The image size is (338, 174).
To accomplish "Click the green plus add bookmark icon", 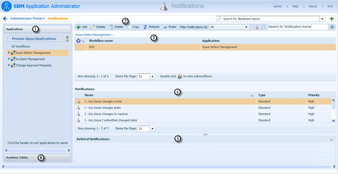I will 332,19.
